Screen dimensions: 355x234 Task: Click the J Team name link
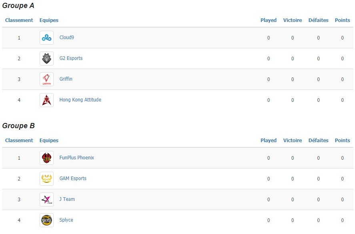tap(67, 199)
